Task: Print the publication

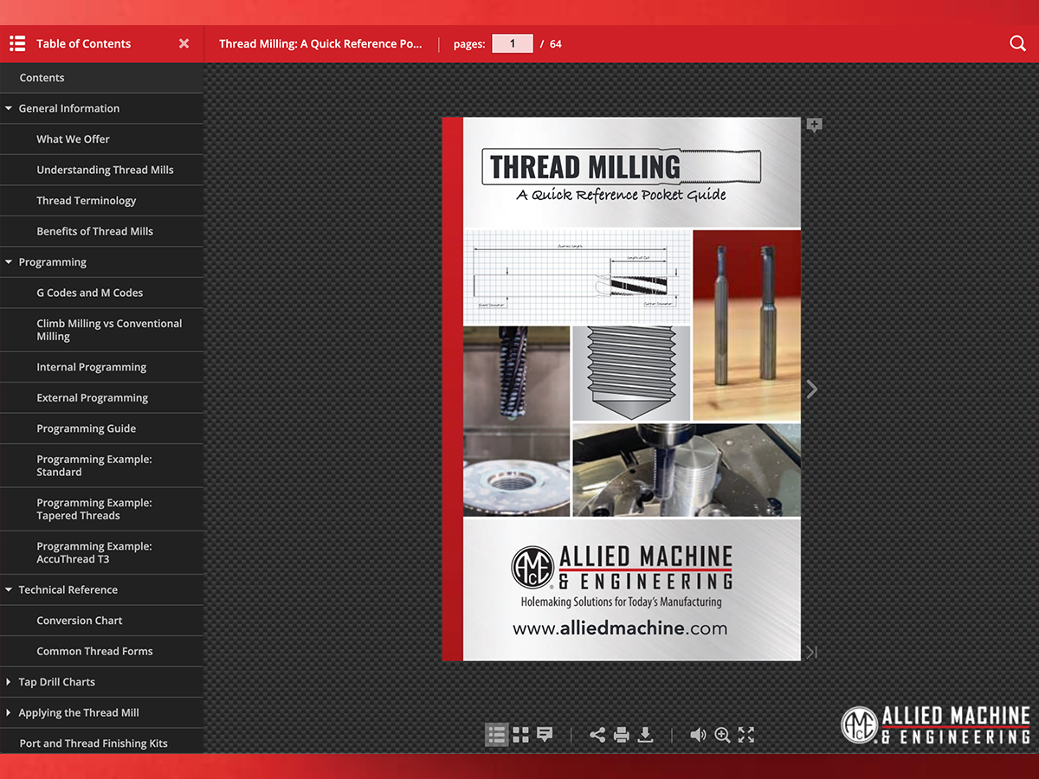Action: 621,735
